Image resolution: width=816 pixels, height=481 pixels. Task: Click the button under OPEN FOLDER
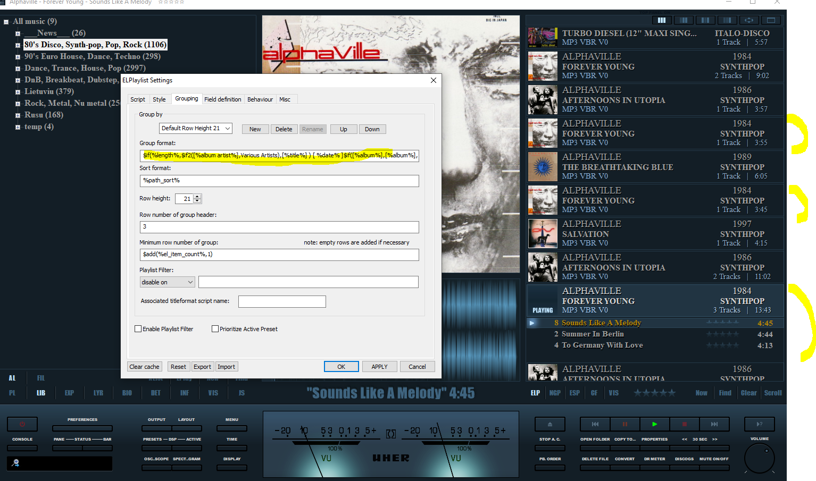click(595, 448)
